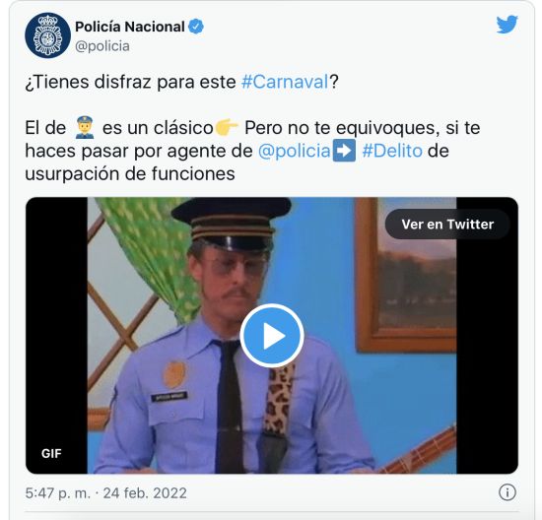This screenshot has height=520, width=542.
Task: Click the date '24 feb. 2022'
Action: coord(145,493)
